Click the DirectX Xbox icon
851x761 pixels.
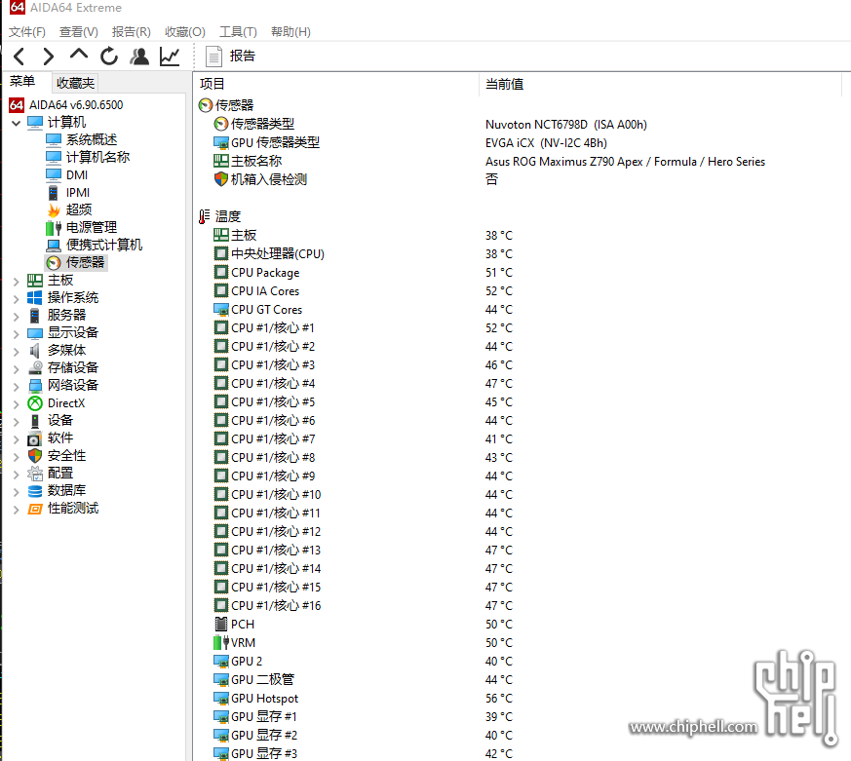coord(35,403)
